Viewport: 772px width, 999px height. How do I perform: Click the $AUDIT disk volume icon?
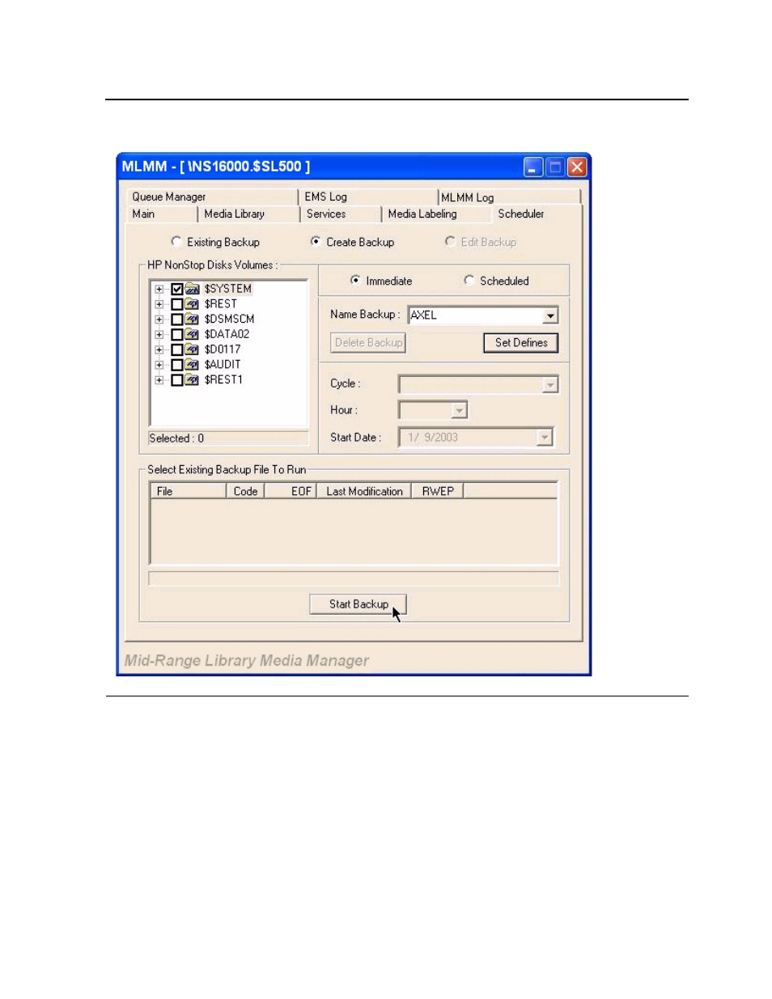coord(192,365)
